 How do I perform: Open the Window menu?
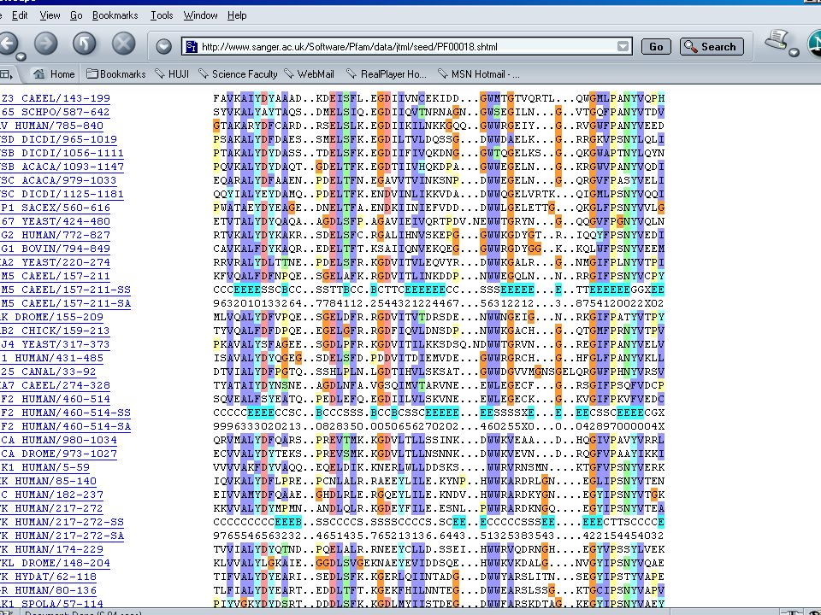click(200, 15)
